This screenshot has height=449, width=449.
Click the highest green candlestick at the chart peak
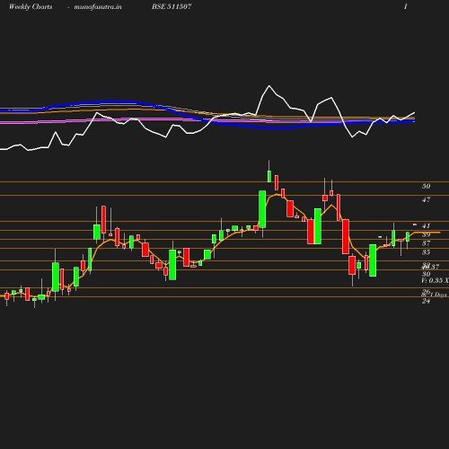pos(269,176)
